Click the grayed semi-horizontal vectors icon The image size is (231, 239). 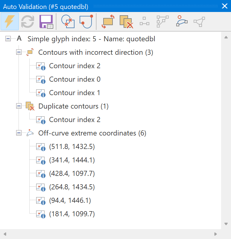(x=145, y=21)
